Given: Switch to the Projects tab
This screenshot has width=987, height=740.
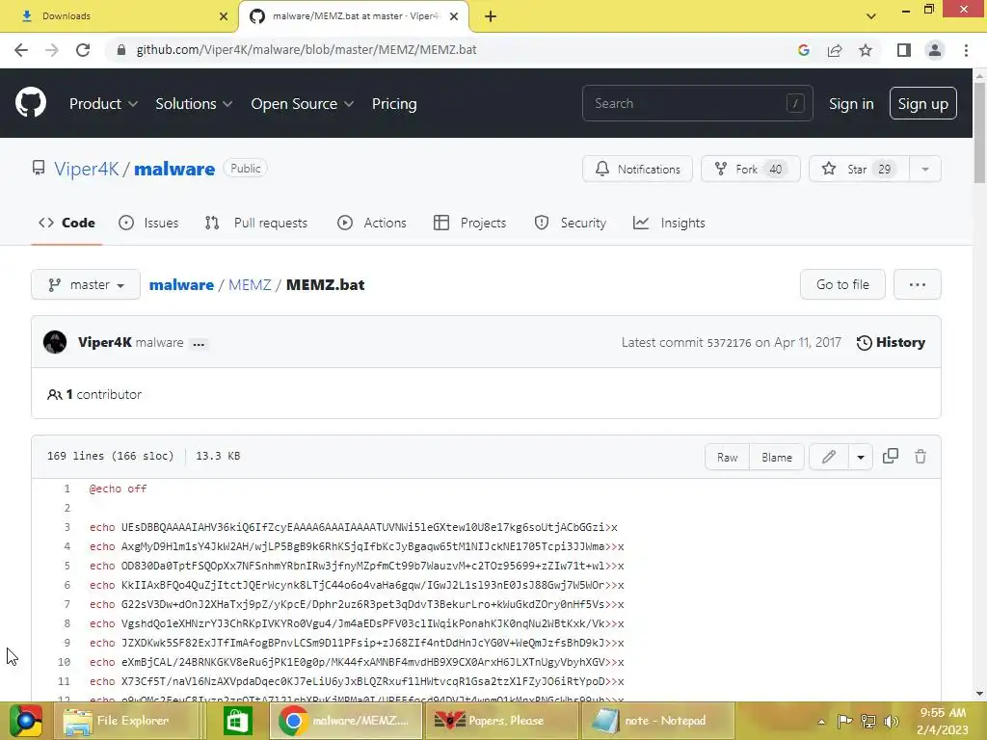Looking at the screenshot, I should click(470, 223).
